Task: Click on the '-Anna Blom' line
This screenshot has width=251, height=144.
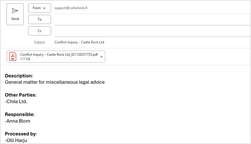Action: (18, 121)
